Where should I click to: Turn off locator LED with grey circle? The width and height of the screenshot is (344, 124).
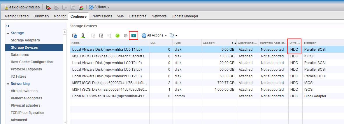point(125,36)
